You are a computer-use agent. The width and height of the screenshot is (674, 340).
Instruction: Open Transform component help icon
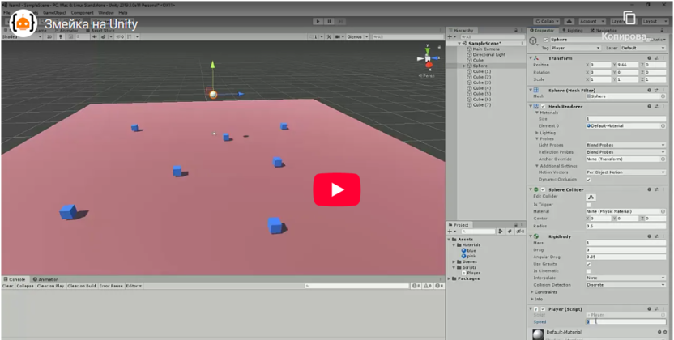pyautogui.click(x=649, y=58)
